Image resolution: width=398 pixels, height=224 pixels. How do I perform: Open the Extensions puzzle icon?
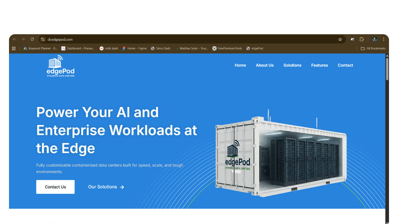click(361, 40)
